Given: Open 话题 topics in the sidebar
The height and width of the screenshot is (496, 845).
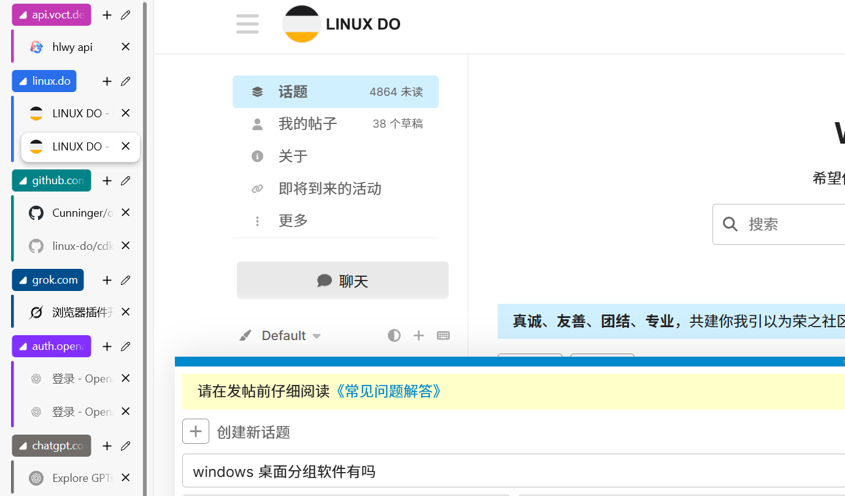Looking at the screenshot, I should coord(336,92).
